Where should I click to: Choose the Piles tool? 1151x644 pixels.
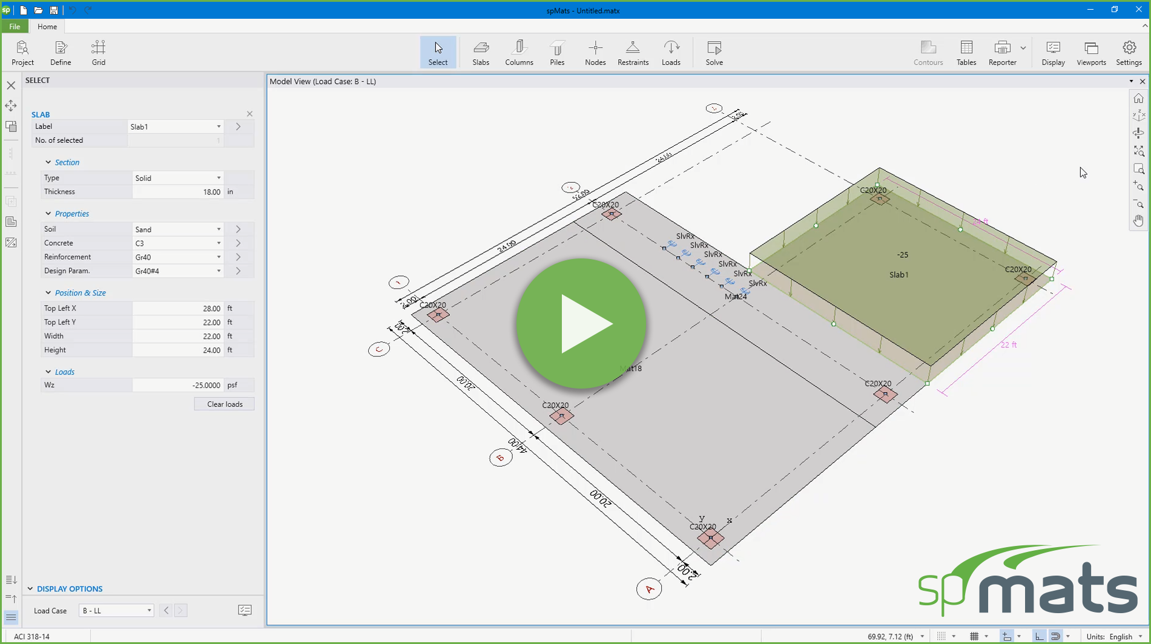coord(556,52)
